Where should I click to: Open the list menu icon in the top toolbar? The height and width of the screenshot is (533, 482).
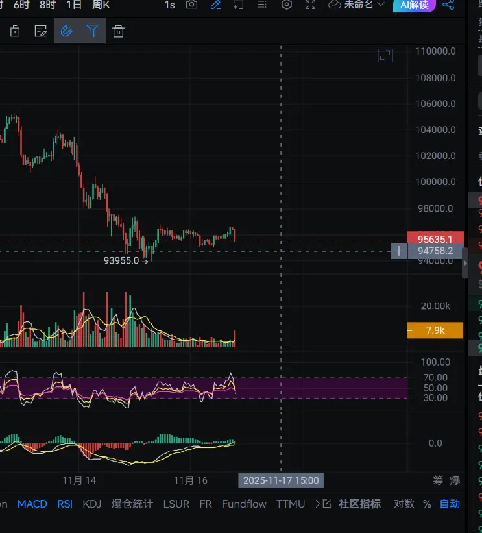click(262, 5)
